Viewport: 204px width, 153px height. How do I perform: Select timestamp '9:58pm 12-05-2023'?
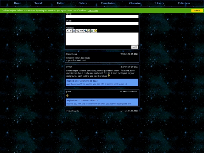(x=129, y=54)
